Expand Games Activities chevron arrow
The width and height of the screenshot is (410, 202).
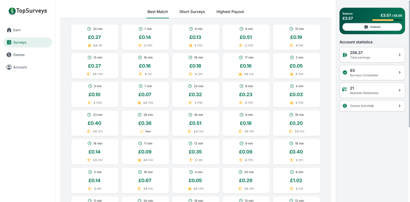coord(400,106)
